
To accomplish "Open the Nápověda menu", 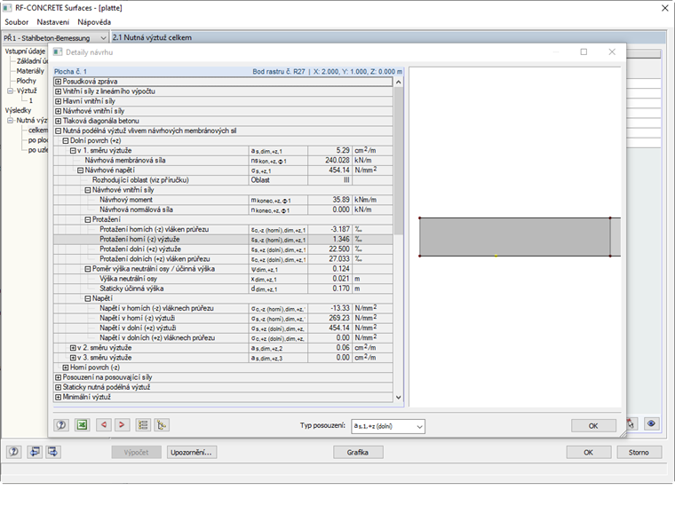I will pos(94,22).
